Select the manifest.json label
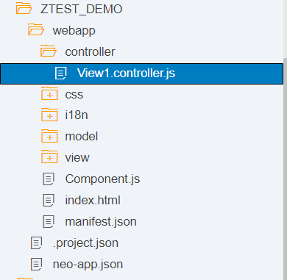This screenshot has height=280, width=287. tap(101, 222)
